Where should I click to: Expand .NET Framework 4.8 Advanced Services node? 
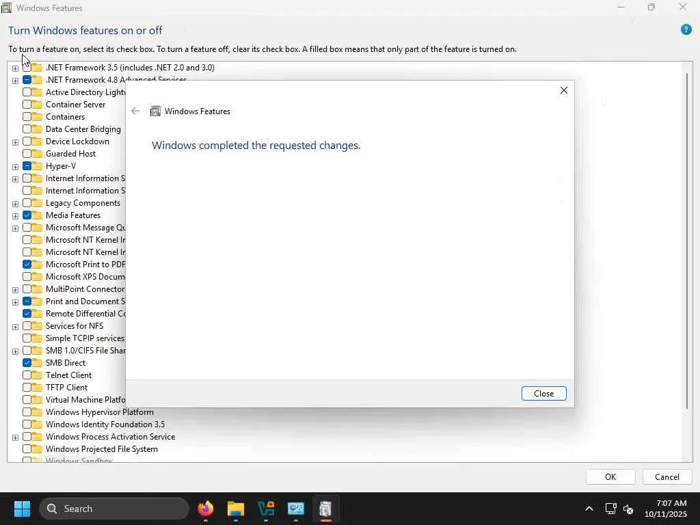point(15,81)
